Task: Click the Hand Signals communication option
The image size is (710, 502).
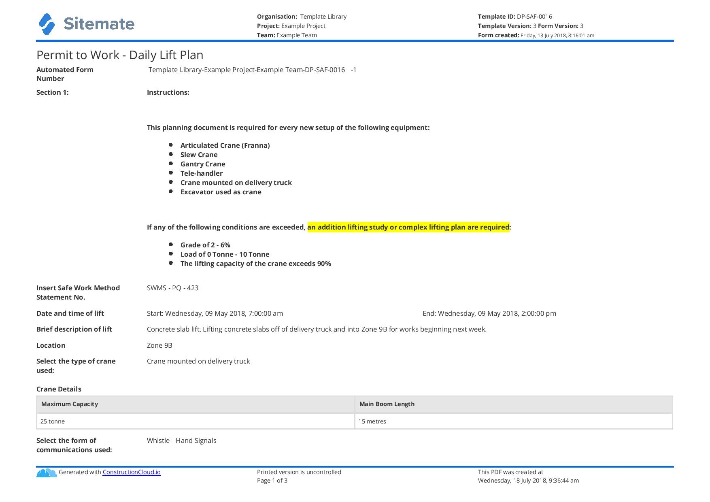Action: (x=196, y=440)
